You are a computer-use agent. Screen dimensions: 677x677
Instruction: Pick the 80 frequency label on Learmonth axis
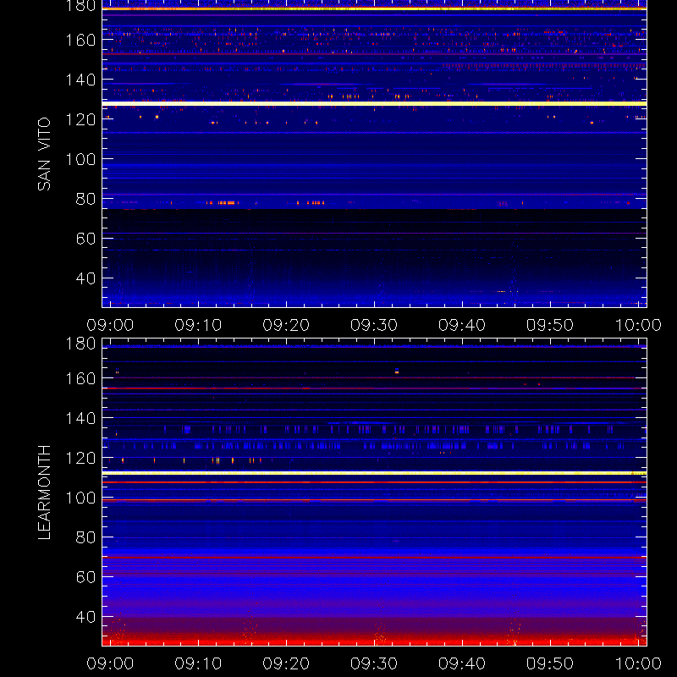click(x=85, y=537)
